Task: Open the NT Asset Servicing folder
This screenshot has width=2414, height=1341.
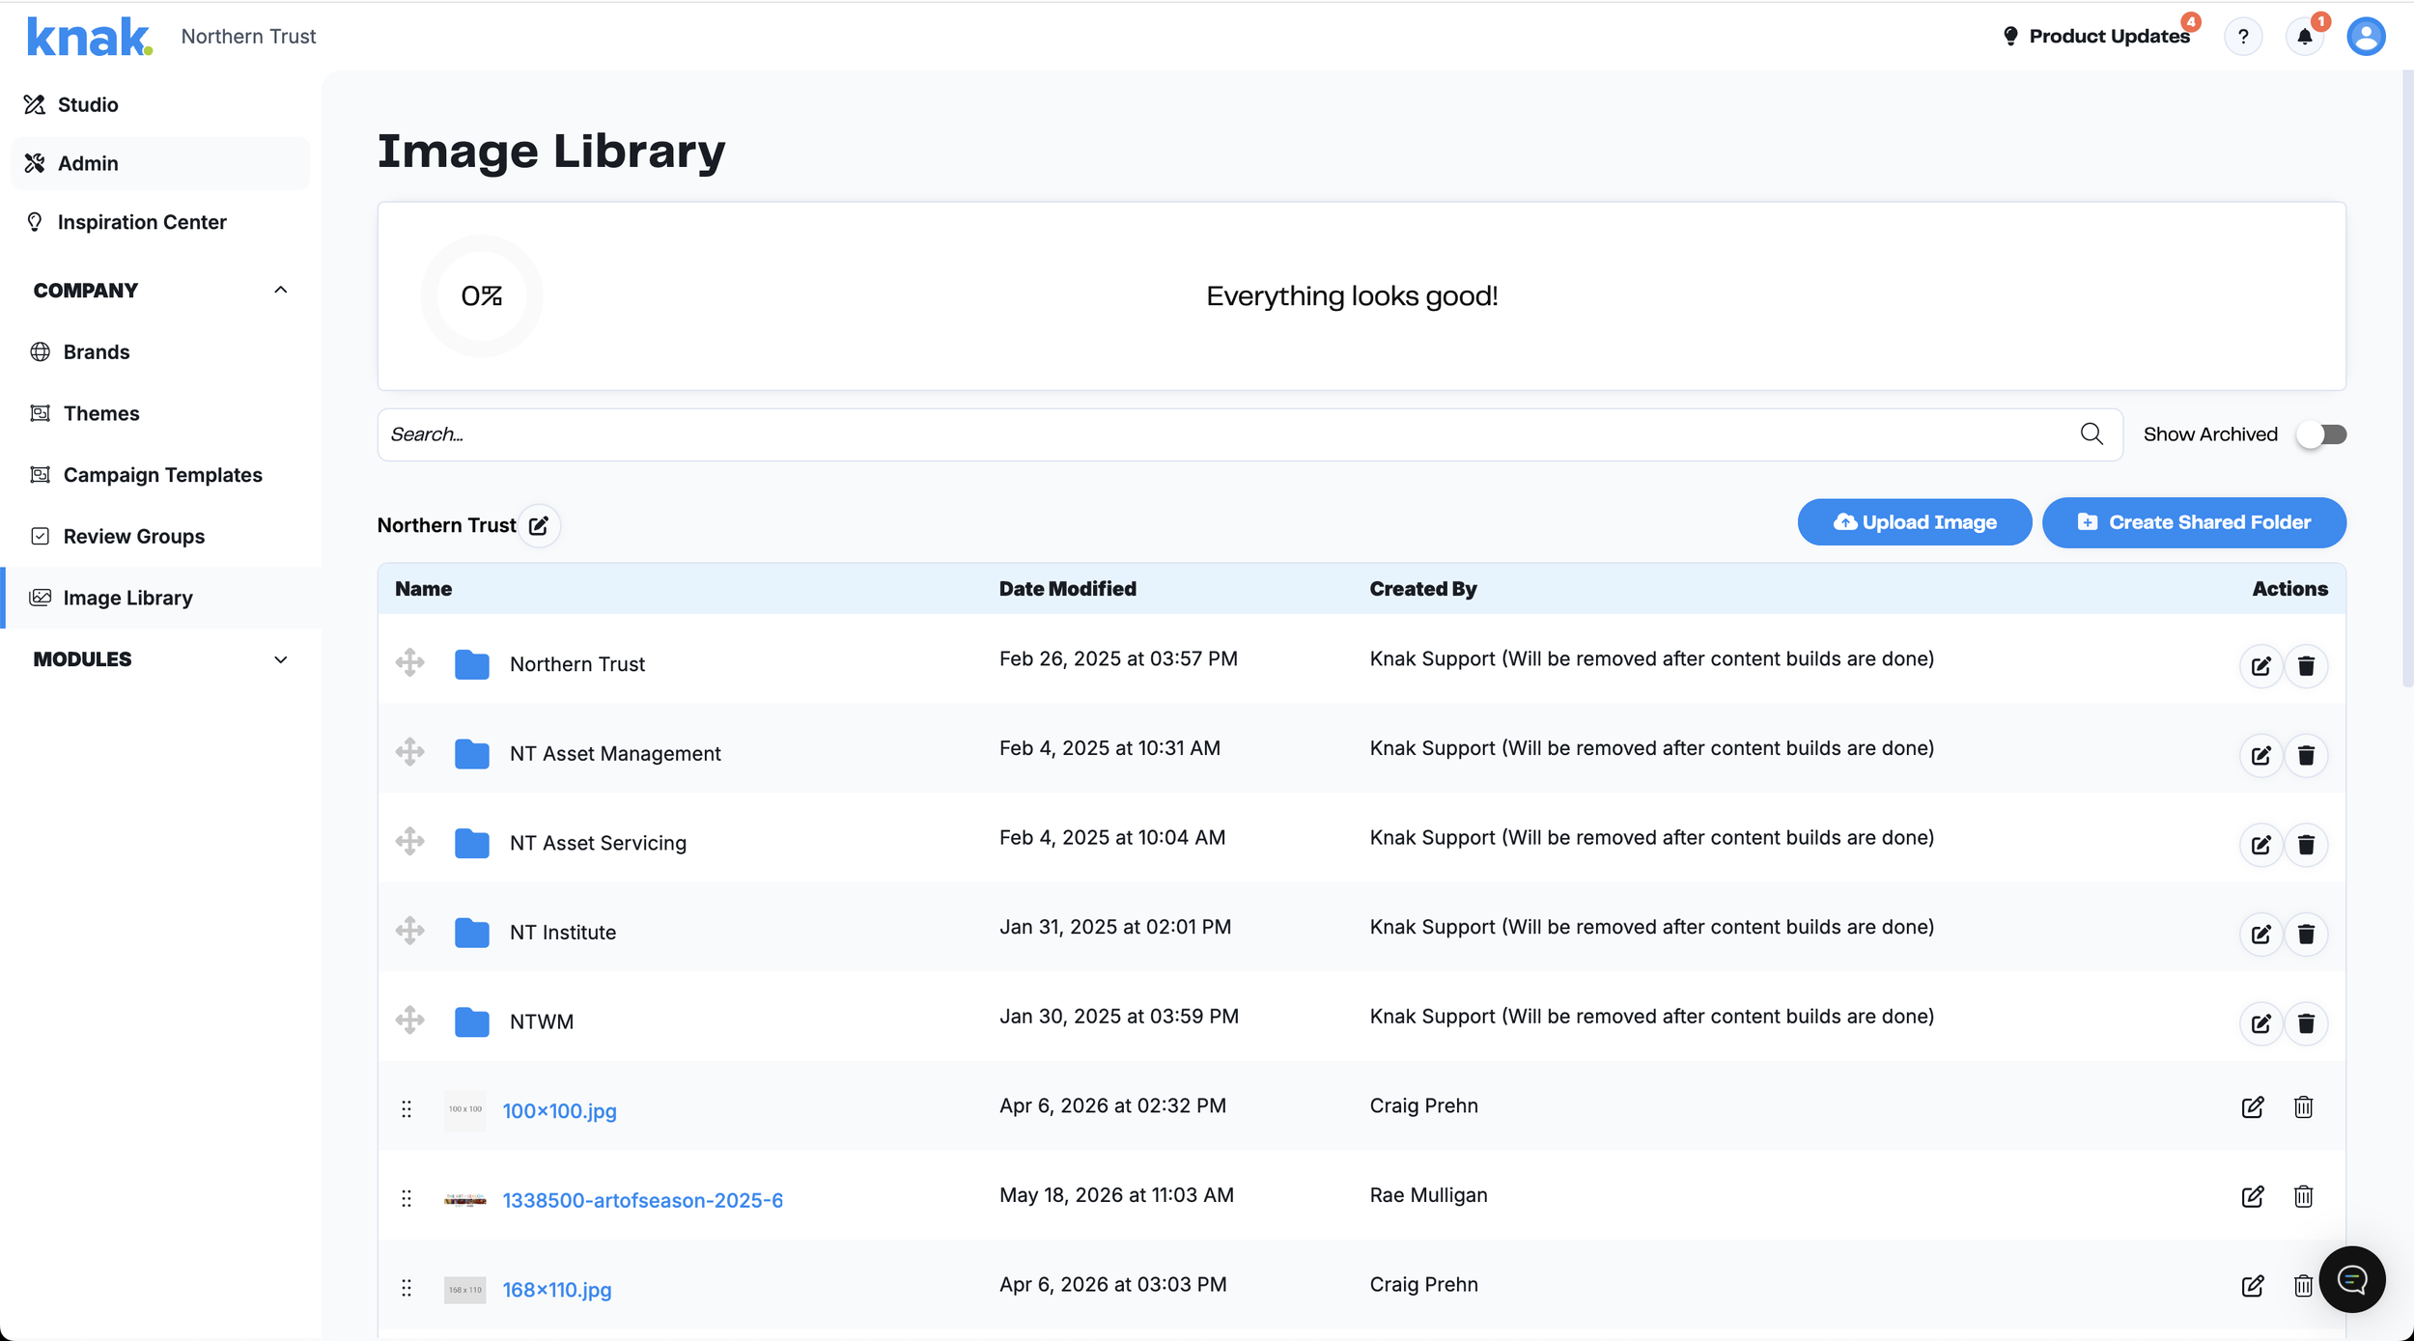Action: 598,844
